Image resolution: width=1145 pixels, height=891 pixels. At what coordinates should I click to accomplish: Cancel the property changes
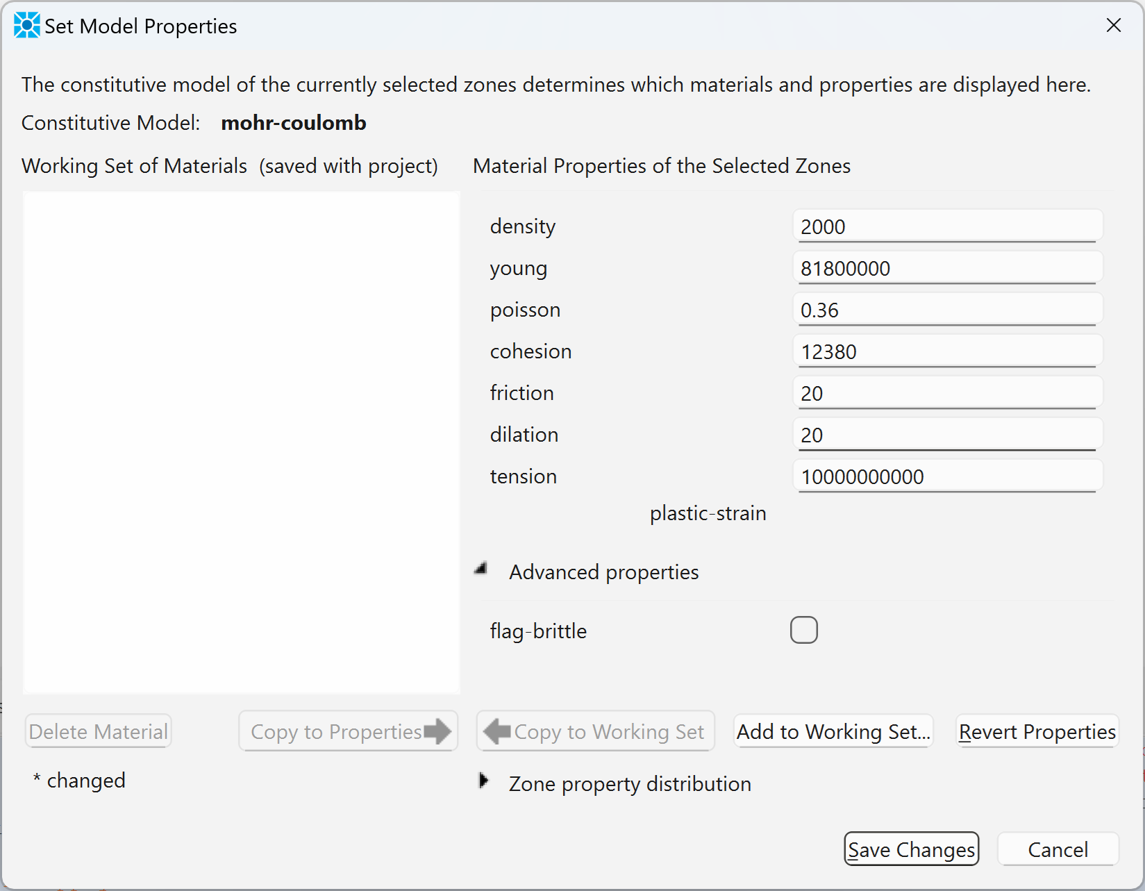[1057, 849]
